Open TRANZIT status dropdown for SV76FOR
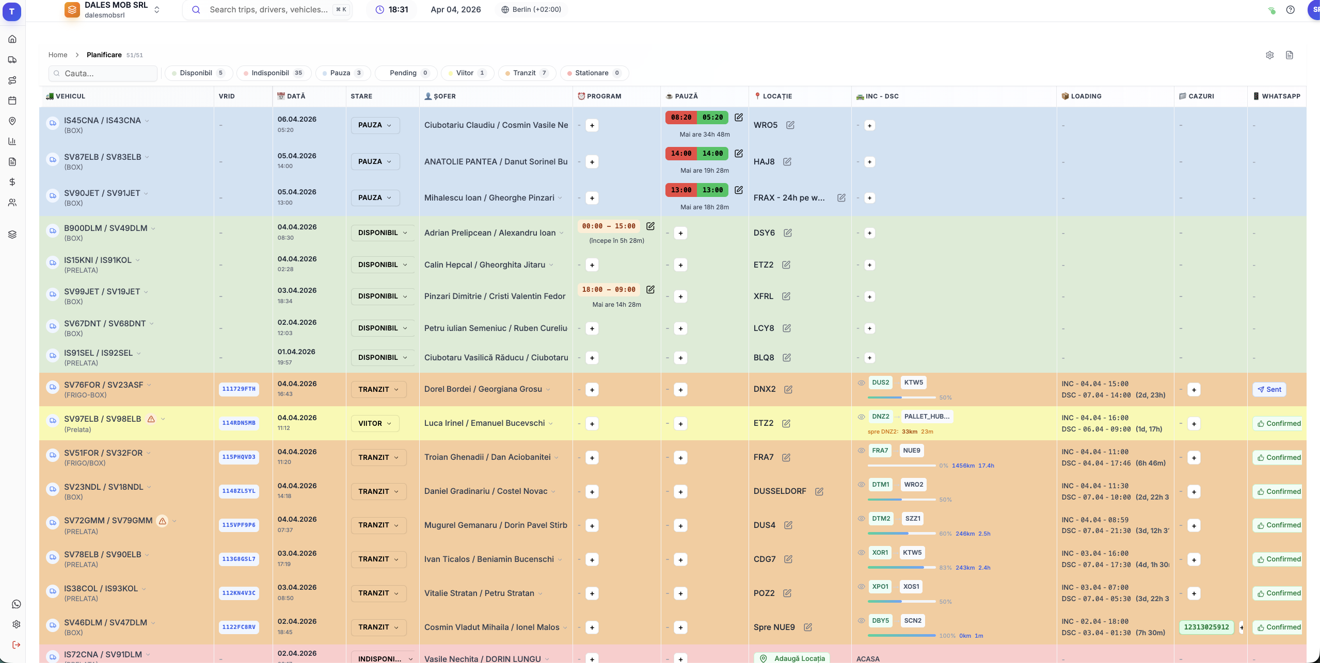Viewport: 1320px width, 663px height. (x=378, y=389)
